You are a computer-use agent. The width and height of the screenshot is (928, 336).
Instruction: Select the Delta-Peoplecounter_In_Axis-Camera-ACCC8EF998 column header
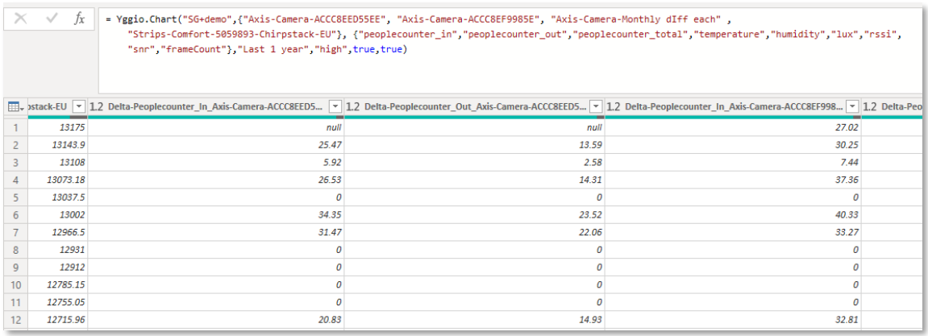pyautogui.click(x=733, y=107)
